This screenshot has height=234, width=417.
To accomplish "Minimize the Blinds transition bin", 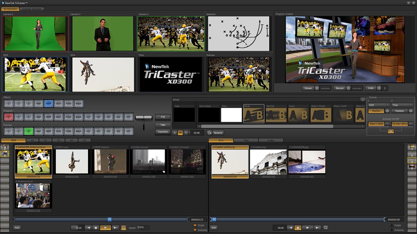I will click(363, 100).
